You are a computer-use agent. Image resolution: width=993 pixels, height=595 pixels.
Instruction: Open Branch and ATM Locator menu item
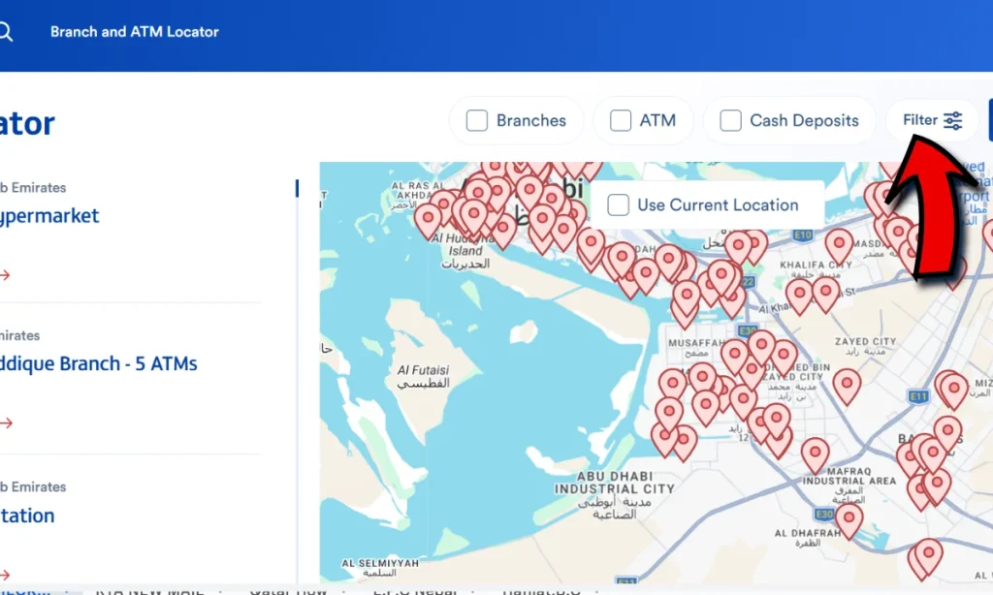[x=134, y=32]
